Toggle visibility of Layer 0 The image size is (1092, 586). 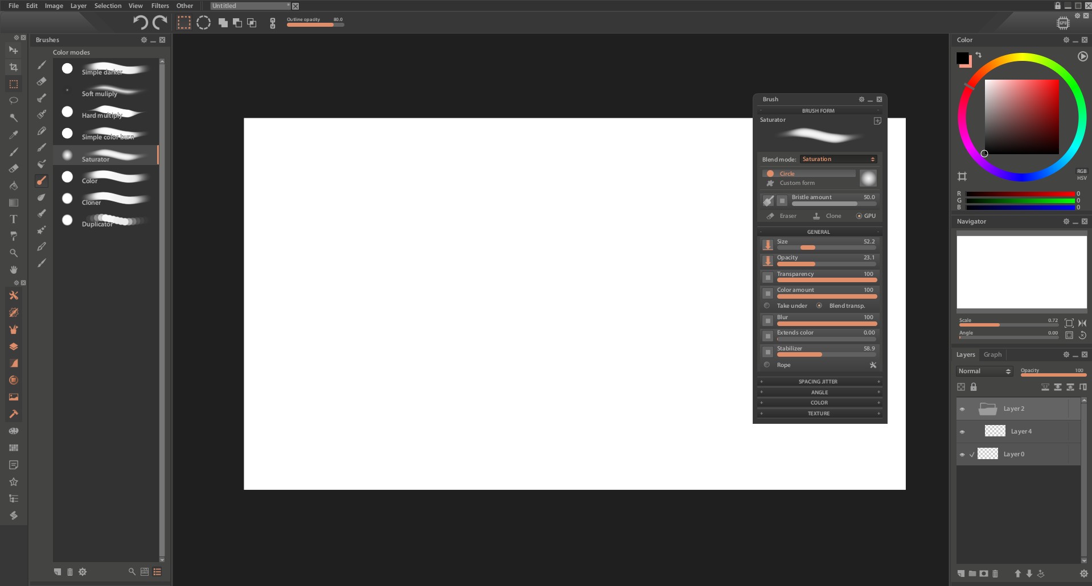point(962,455)
